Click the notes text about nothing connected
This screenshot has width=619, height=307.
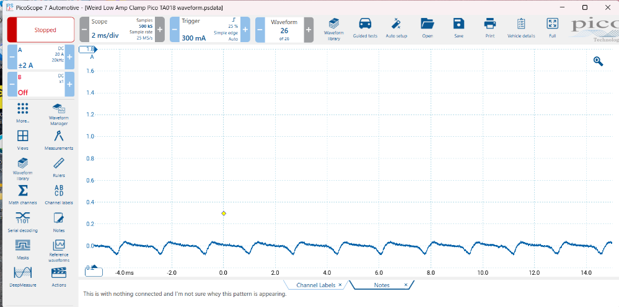(x=185, y=294)
